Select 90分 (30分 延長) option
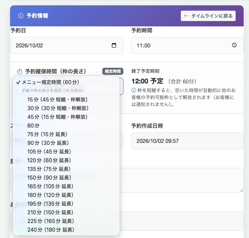Screen dimensions: 249x238 pos(66,143)
